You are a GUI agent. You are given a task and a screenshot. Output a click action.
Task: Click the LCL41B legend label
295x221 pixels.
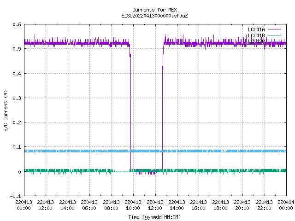256,35
